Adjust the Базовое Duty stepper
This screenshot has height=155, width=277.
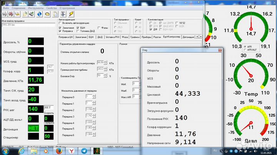tap(105, 76)
